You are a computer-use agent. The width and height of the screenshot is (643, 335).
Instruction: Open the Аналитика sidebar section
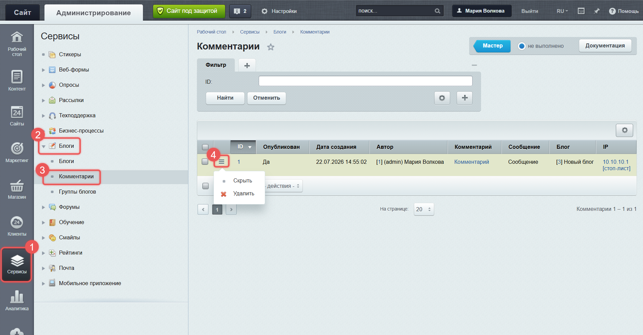pos(17,300)
